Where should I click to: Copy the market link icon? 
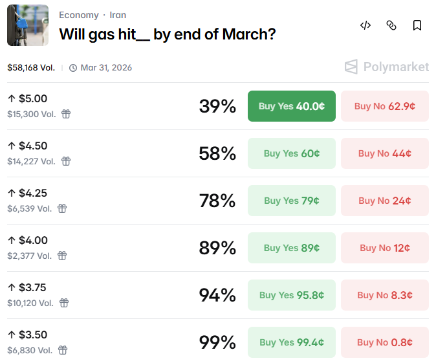coord(391,25)
